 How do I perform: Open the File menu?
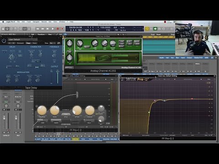(x=18, y=22)
